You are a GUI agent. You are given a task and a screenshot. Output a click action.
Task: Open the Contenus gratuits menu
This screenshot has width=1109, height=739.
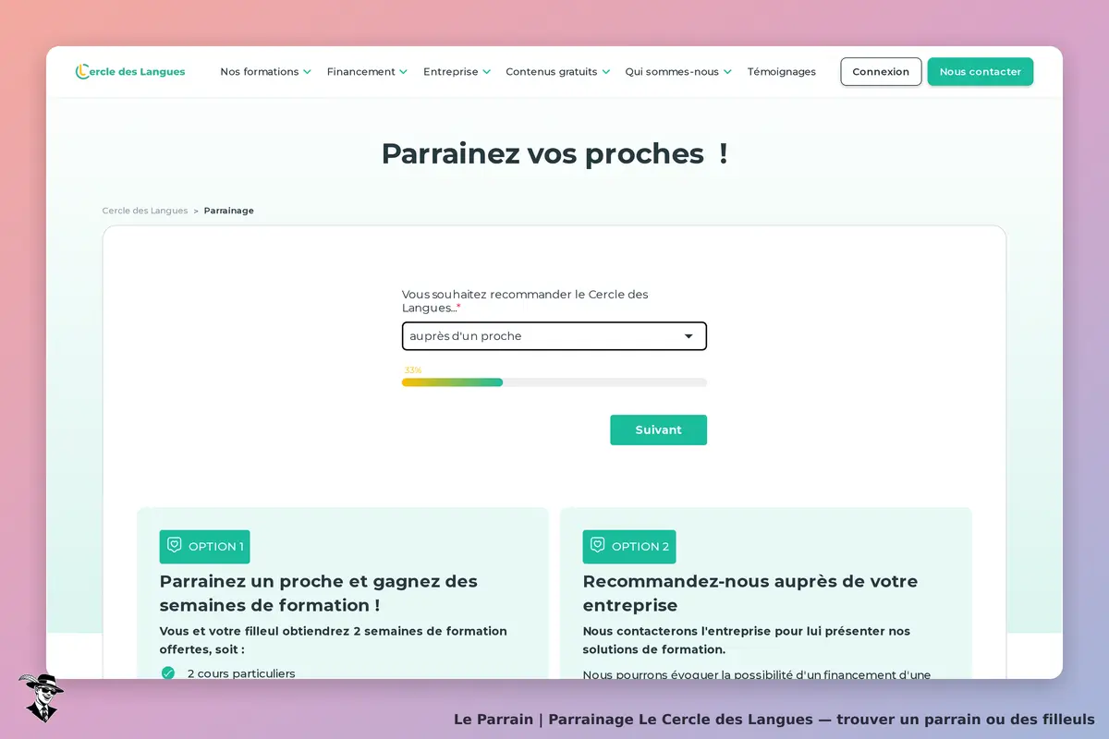tap(557, 71)
